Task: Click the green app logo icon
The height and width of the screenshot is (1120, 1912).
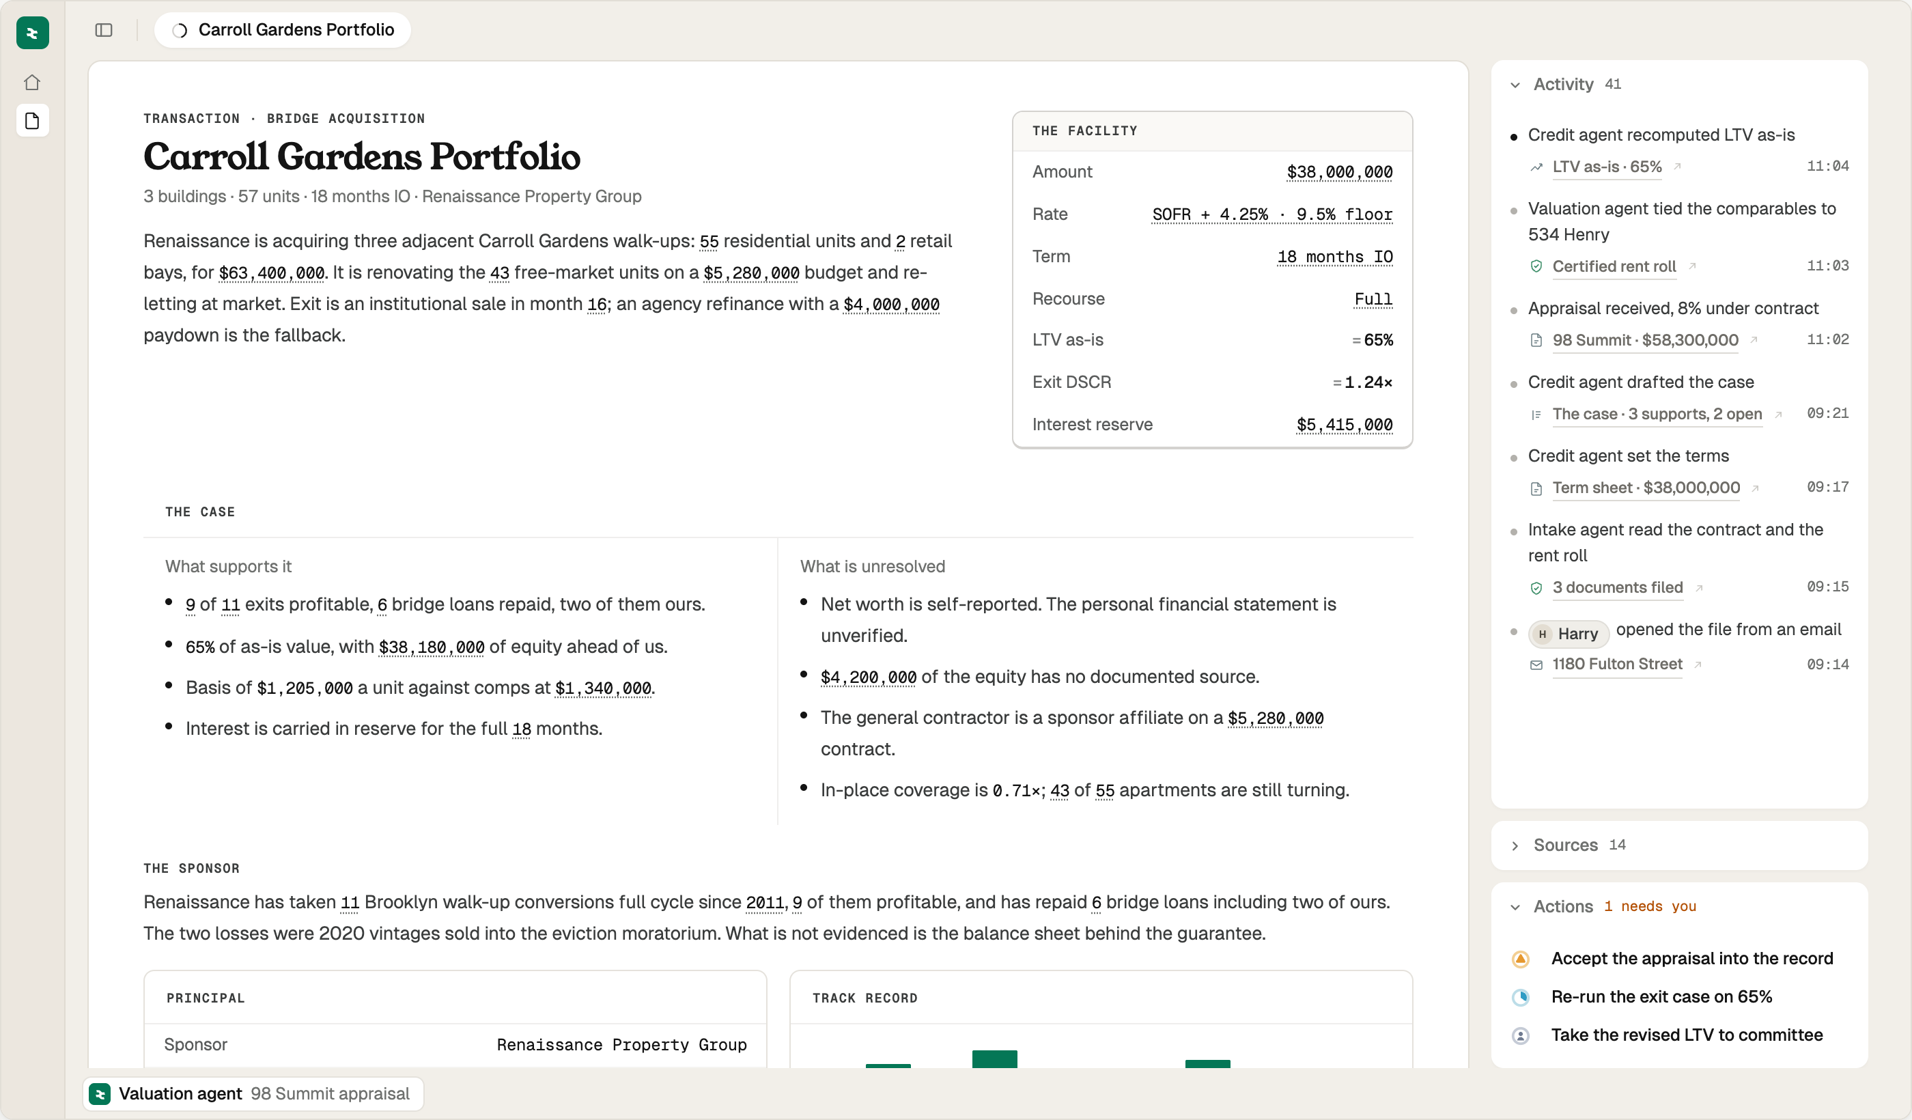Action: pos(32,33)
